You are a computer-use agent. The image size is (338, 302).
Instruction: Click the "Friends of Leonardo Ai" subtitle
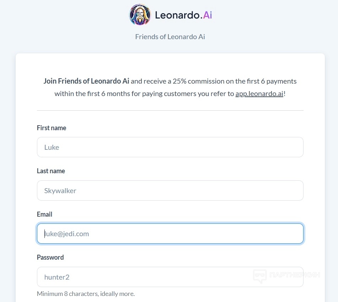tap(170, 37)
